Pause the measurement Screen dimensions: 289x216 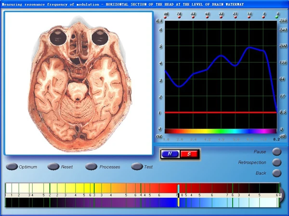point(276,152)
